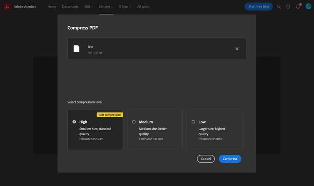
Task: Click the Adobe Acrobat logo icon
Action: click(x=7, y=7)
